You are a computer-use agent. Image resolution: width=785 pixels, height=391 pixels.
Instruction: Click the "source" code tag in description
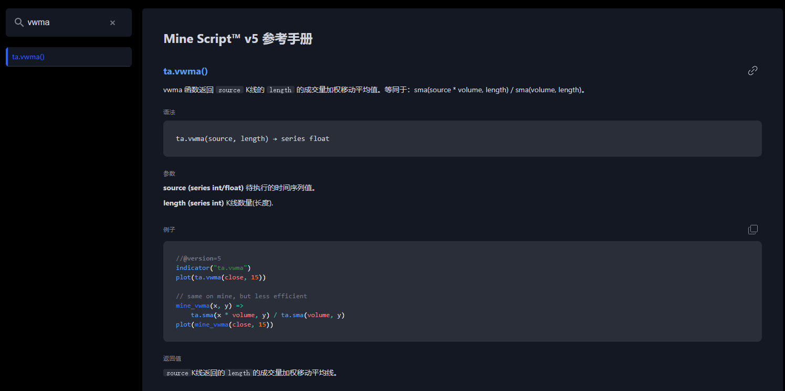(229, 90)
